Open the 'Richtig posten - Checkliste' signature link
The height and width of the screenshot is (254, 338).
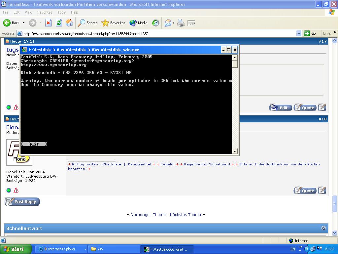point(96,164)
